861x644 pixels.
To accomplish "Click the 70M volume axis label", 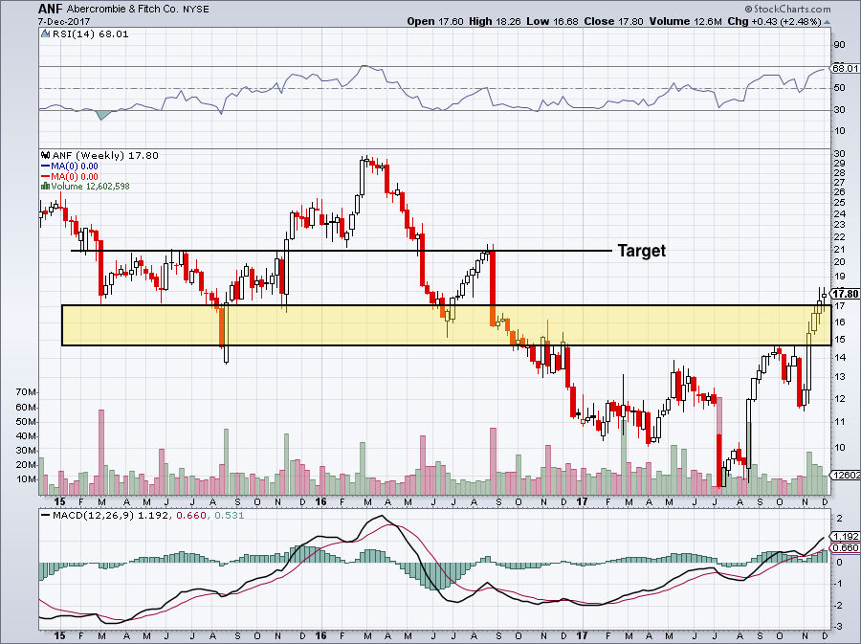I will 26,392.
